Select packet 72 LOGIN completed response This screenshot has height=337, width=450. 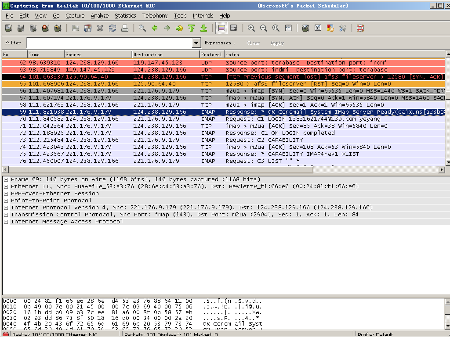point(224,133)
